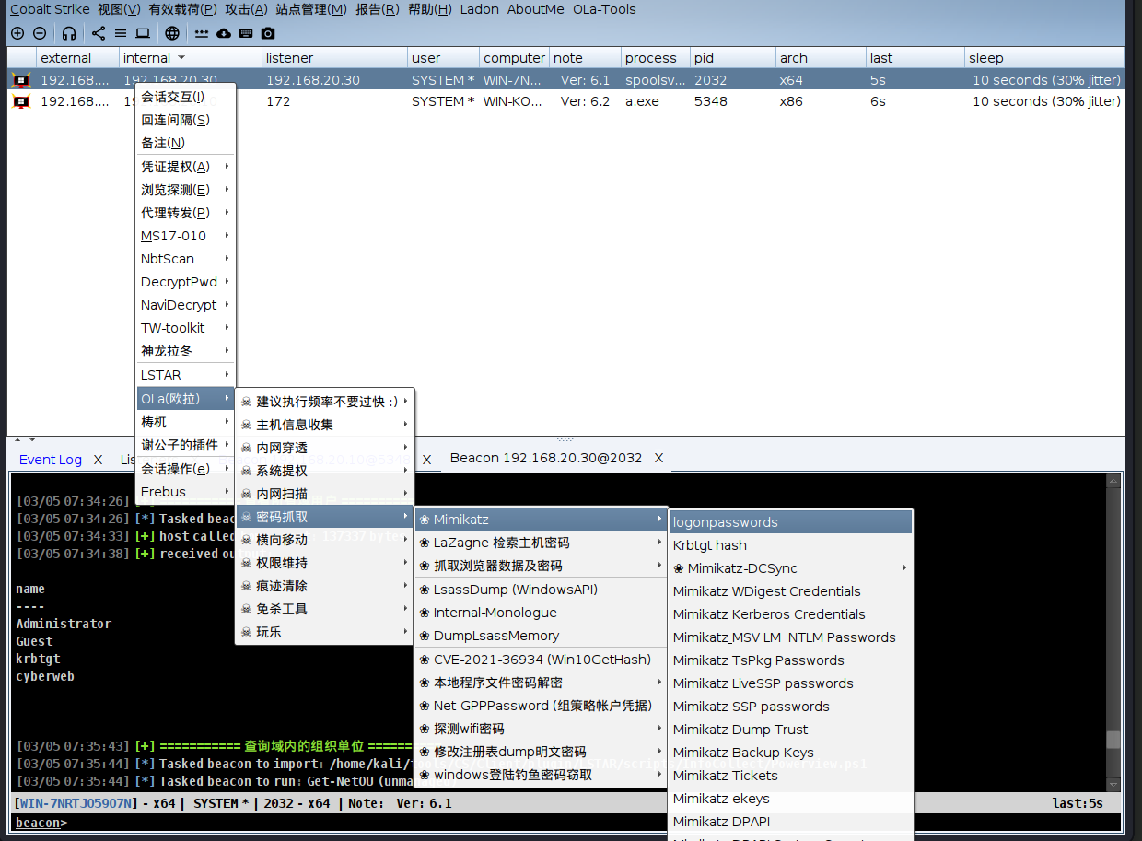The image size is (1142, 841).
Task: Click the headphones Listeners toolbar icon
Action: [x=69, y=33]
